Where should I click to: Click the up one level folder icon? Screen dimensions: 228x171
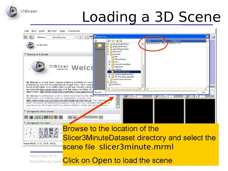[x=117, y=40]
